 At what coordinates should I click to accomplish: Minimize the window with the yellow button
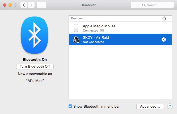(x=10, y=5)
